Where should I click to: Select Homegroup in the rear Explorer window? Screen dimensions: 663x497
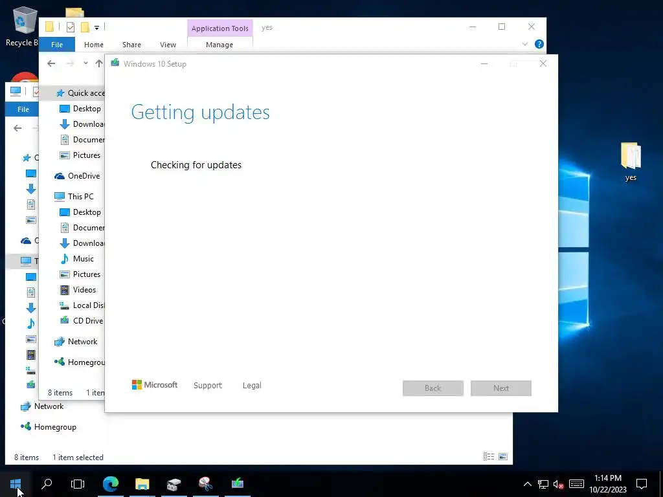tap(49, 427)
